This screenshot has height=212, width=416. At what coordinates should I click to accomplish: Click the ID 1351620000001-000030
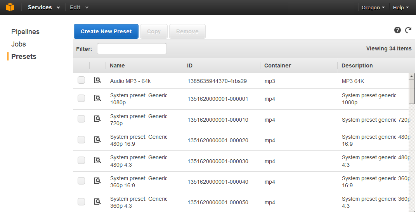(x=218, y=161)
